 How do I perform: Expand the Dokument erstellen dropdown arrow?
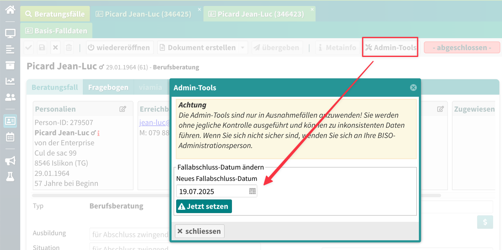coord(243,48)
